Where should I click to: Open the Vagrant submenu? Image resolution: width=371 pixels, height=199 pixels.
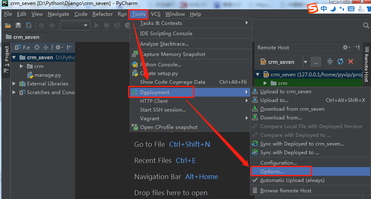pyautogui.click(x=190, y=119)
